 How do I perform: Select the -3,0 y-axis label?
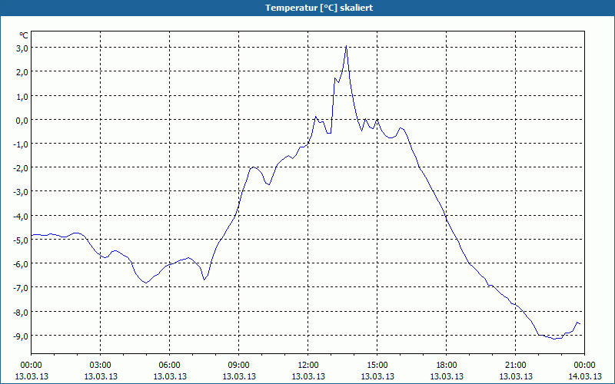[x=21, y=192]
